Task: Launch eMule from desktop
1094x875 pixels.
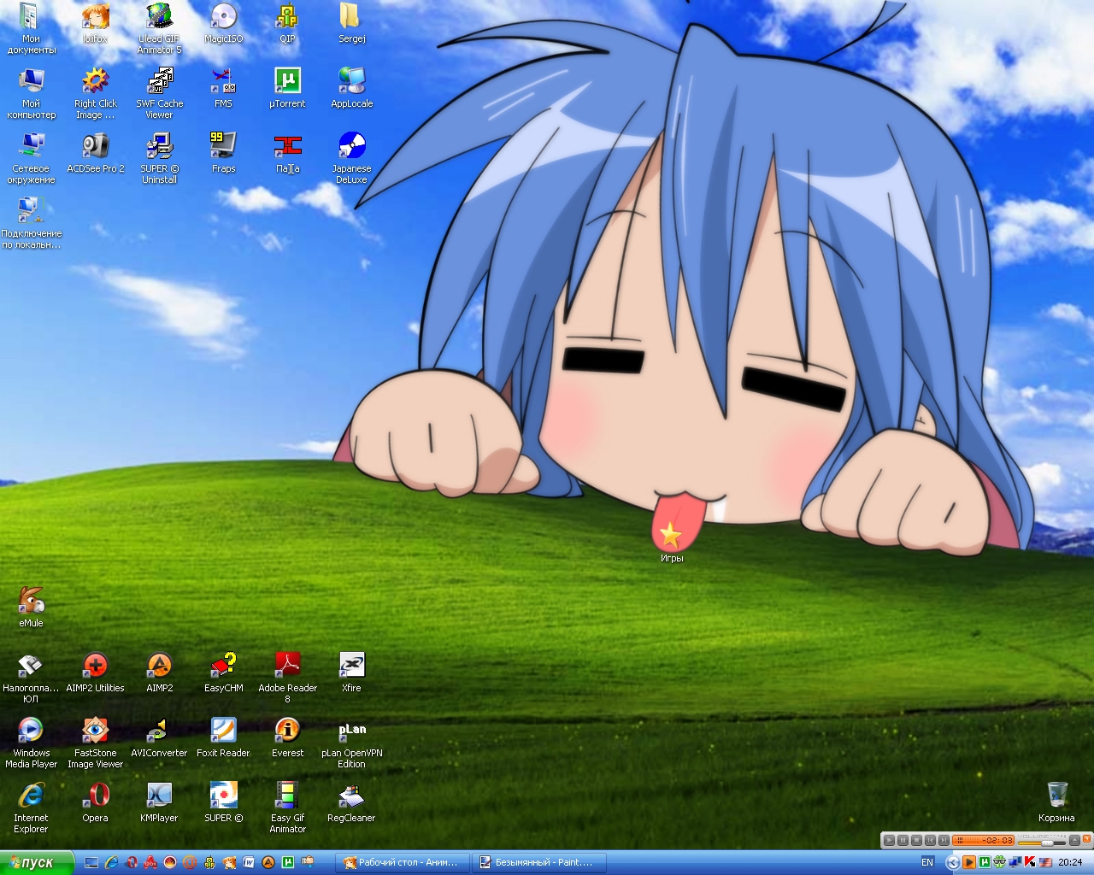Action: [x=31, y=608]
